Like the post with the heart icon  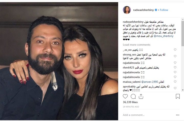coord(125,96)
